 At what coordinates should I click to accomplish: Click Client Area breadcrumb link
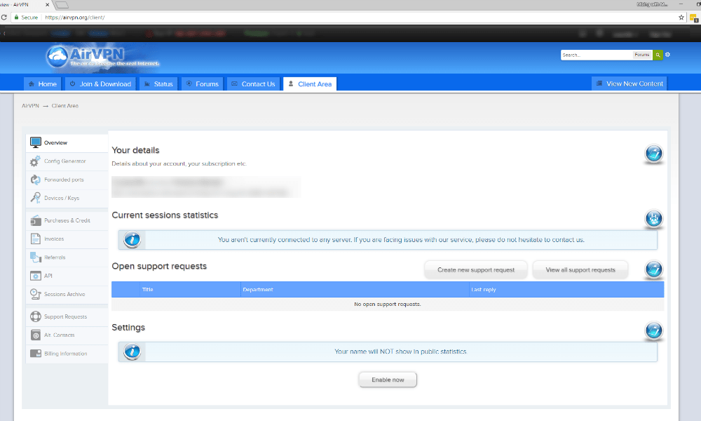[64, 106]
